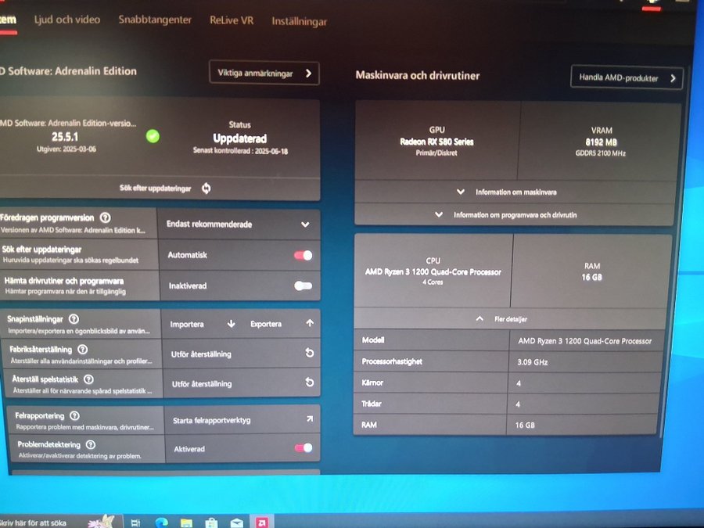704x528 pixels.
Task: Switch to the Ljud och video tab
Action: (67, 20)
